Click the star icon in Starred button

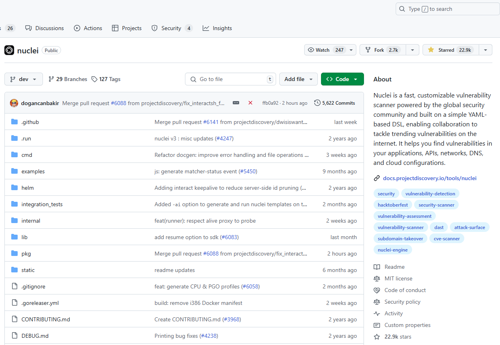[x=431, y=50]
